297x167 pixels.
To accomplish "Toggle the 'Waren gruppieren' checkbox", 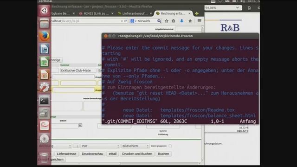I will (x=170, y=146).
